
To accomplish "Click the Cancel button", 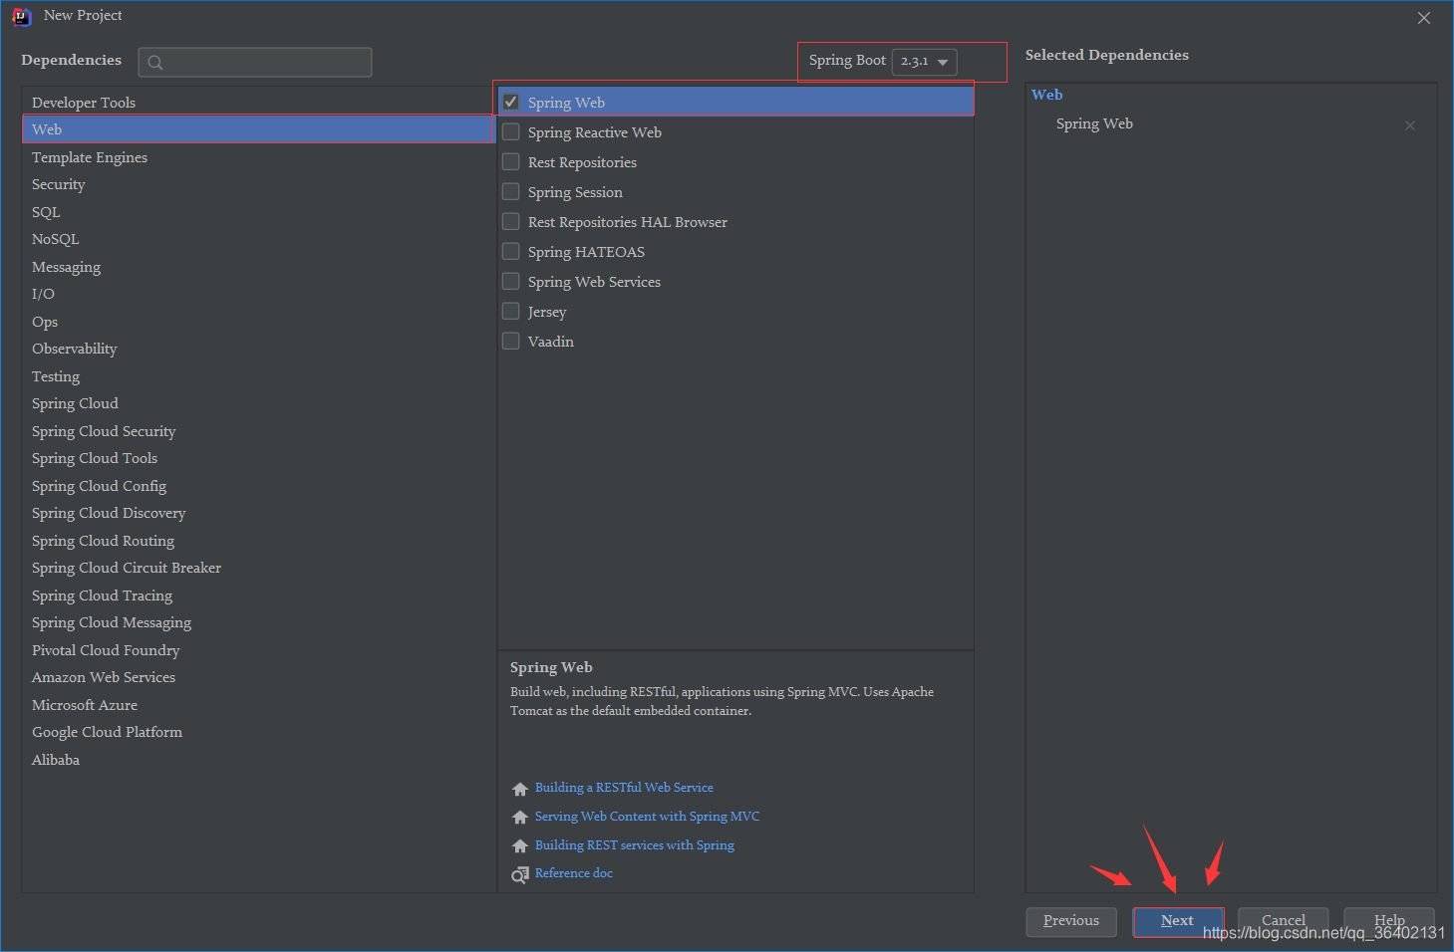I will (1284, 921).
